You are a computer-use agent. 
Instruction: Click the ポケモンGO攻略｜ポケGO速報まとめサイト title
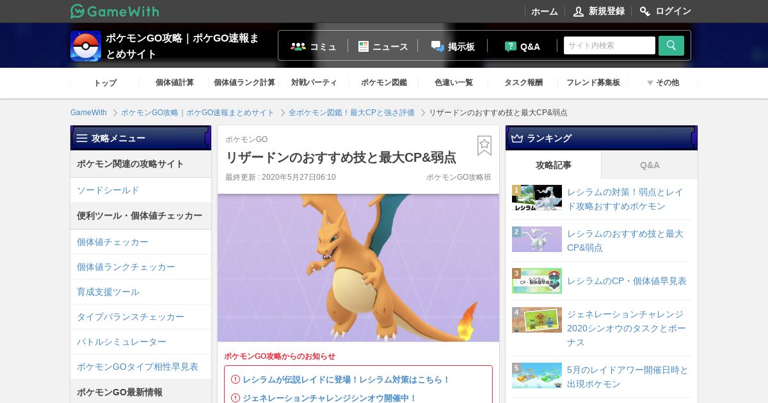(182, 46)
